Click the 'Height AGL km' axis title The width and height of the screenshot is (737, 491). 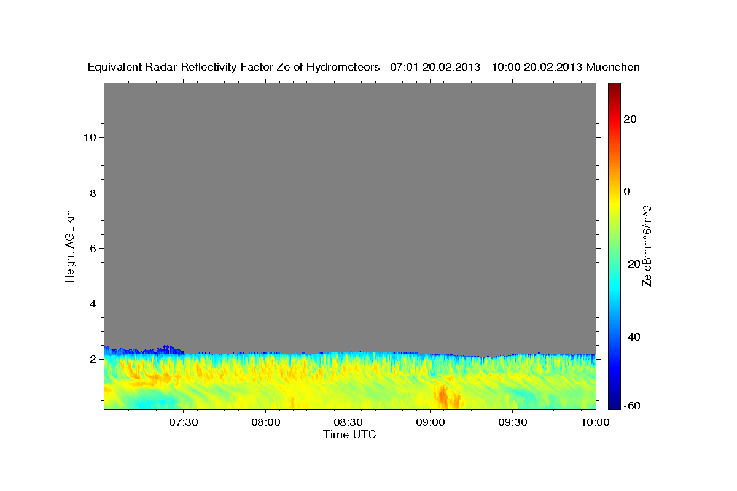[70, 245]
